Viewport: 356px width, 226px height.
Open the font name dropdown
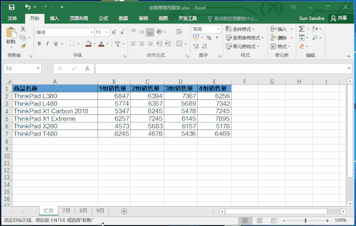[x=91, y=32]
